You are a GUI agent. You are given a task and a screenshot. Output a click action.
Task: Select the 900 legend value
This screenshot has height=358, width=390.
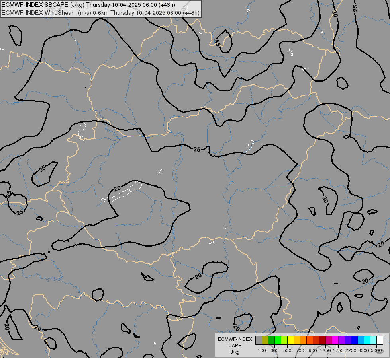point(313,350)
